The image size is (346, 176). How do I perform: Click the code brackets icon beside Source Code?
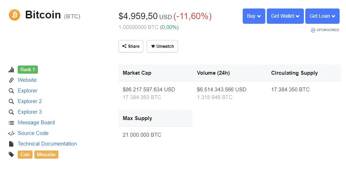[x=11, y=134]
